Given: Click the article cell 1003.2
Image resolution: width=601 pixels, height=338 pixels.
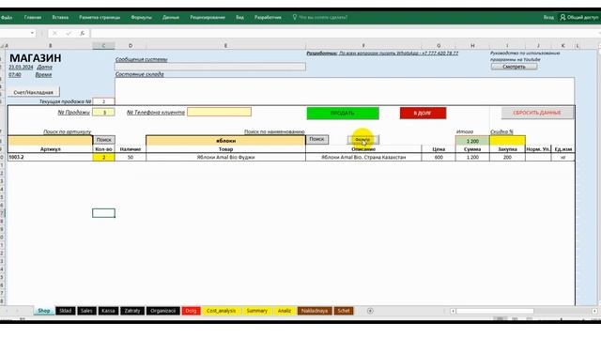Looking at the screenshot, I should [50, 157].
